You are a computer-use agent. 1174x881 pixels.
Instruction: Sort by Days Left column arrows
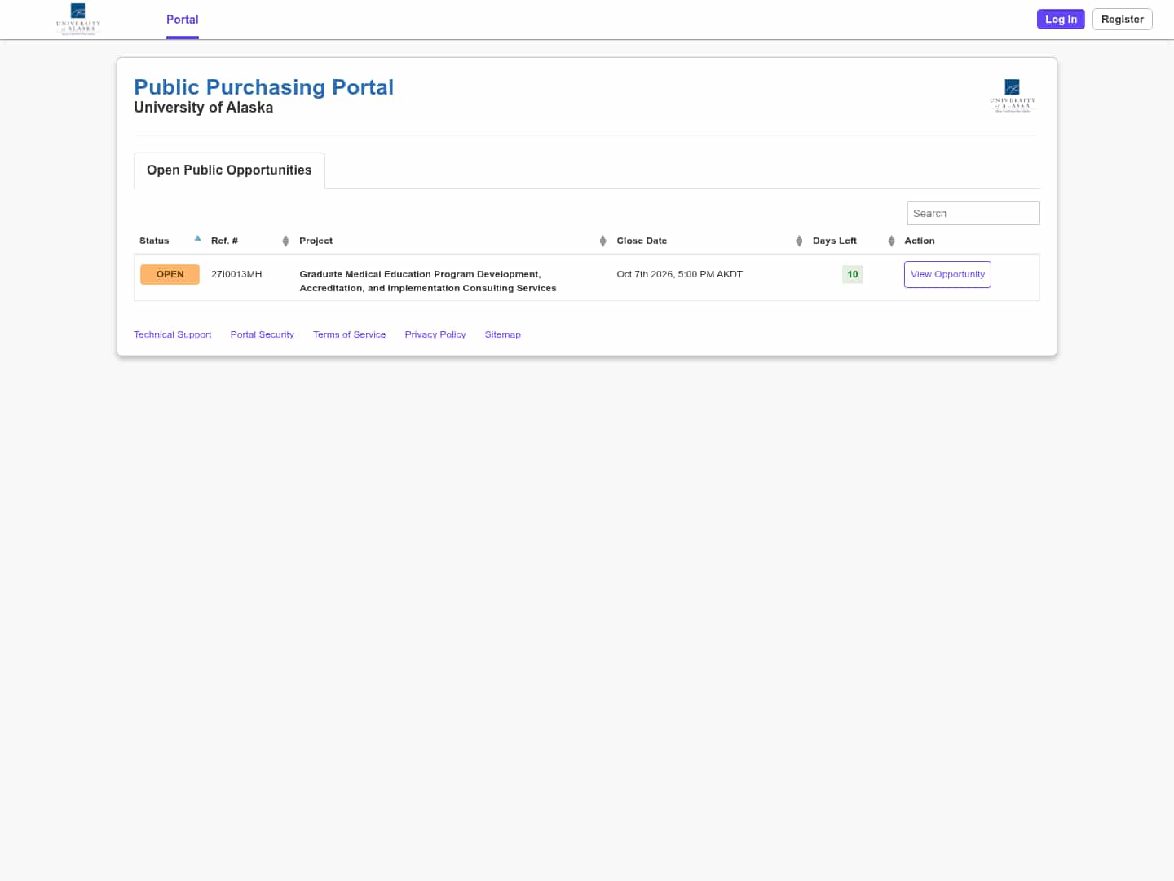[891, 241]
